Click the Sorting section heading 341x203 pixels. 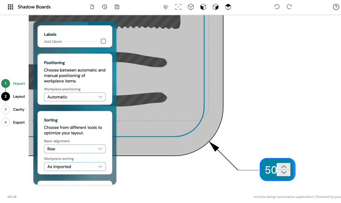click(51, 120)
